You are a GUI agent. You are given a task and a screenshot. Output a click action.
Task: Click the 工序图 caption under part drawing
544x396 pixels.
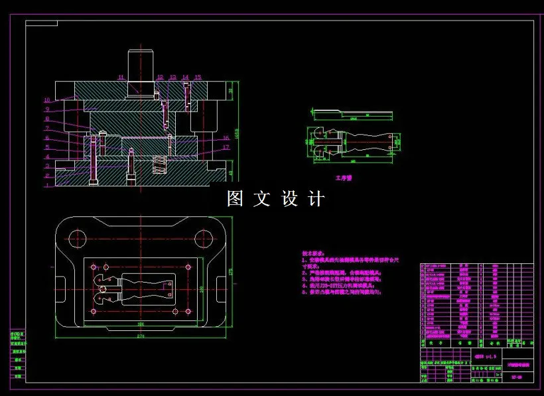(344, 178)
